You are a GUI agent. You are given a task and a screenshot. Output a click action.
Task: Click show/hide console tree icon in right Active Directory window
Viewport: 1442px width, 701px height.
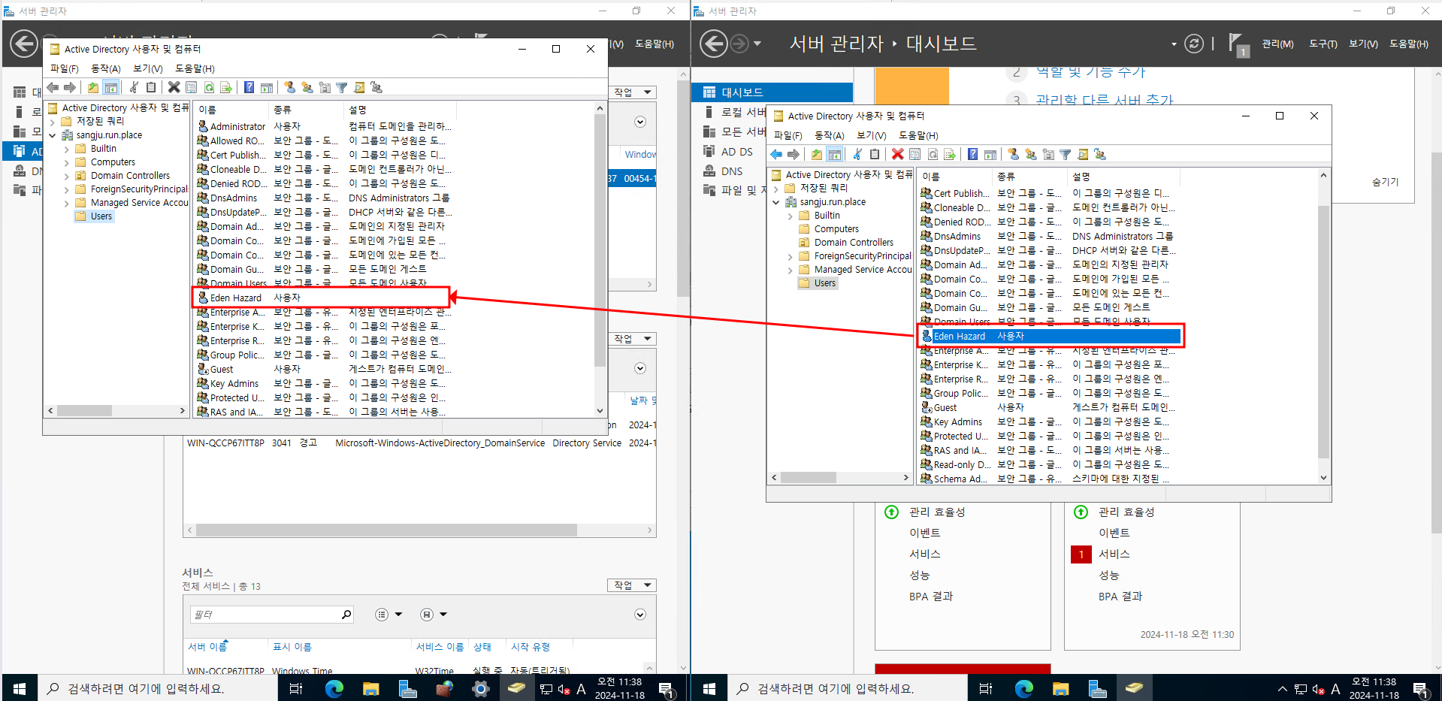(x=834, y=155)
